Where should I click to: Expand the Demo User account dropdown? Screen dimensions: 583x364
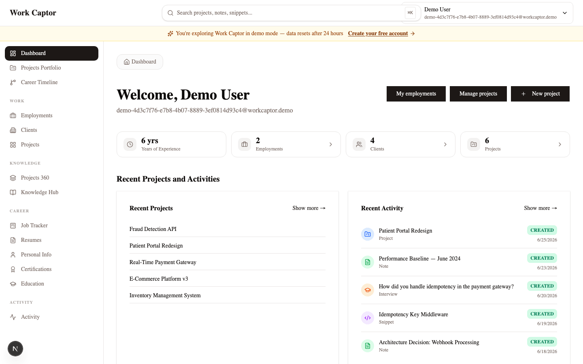(565, 13)
